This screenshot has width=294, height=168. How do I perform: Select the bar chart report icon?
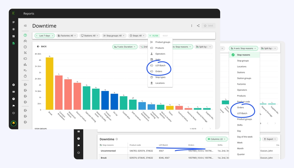25,64
